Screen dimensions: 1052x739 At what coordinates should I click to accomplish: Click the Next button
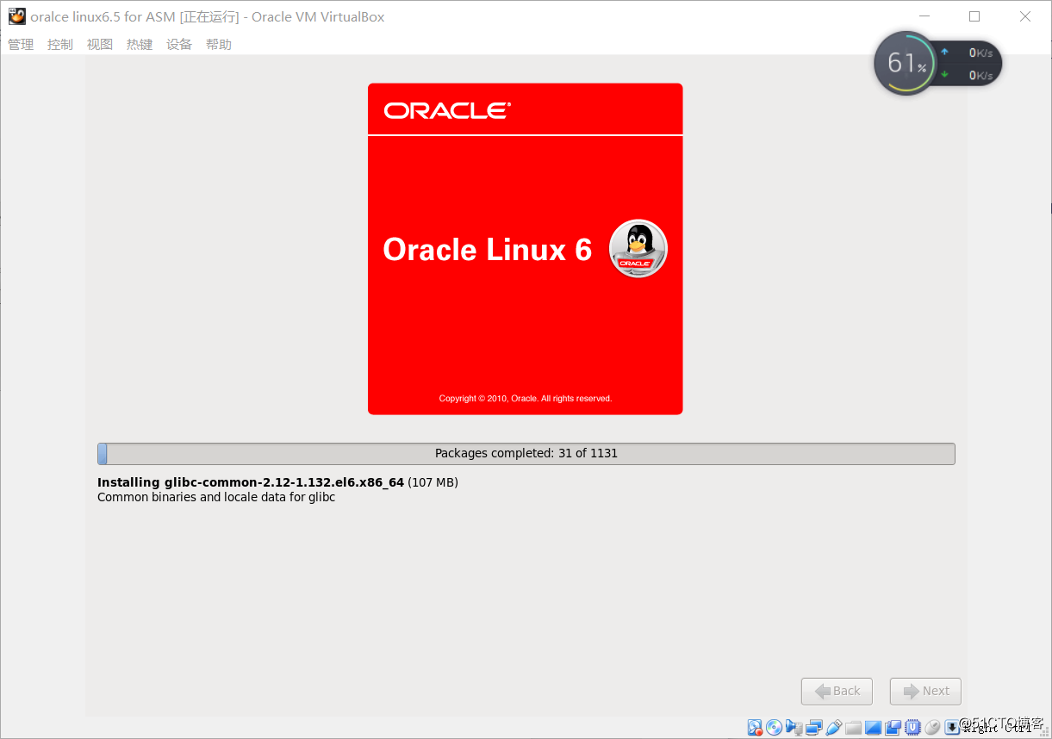[x=925, y=691]
